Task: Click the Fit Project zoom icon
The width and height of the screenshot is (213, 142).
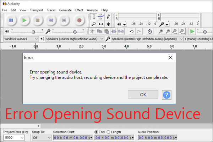Action: [182, 32]
